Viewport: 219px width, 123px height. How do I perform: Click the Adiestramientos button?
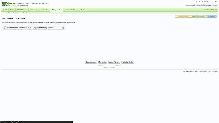coord(128,62)
